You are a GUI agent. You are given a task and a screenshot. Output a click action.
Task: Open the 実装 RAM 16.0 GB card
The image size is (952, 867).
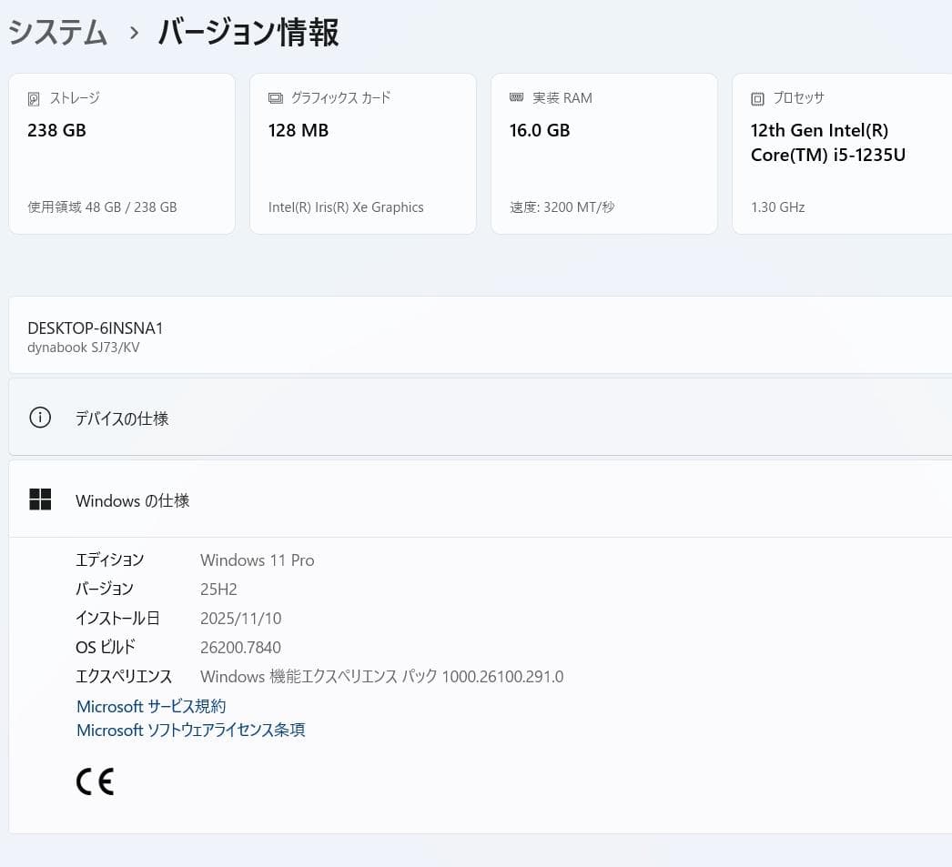[x=604, y=154]
